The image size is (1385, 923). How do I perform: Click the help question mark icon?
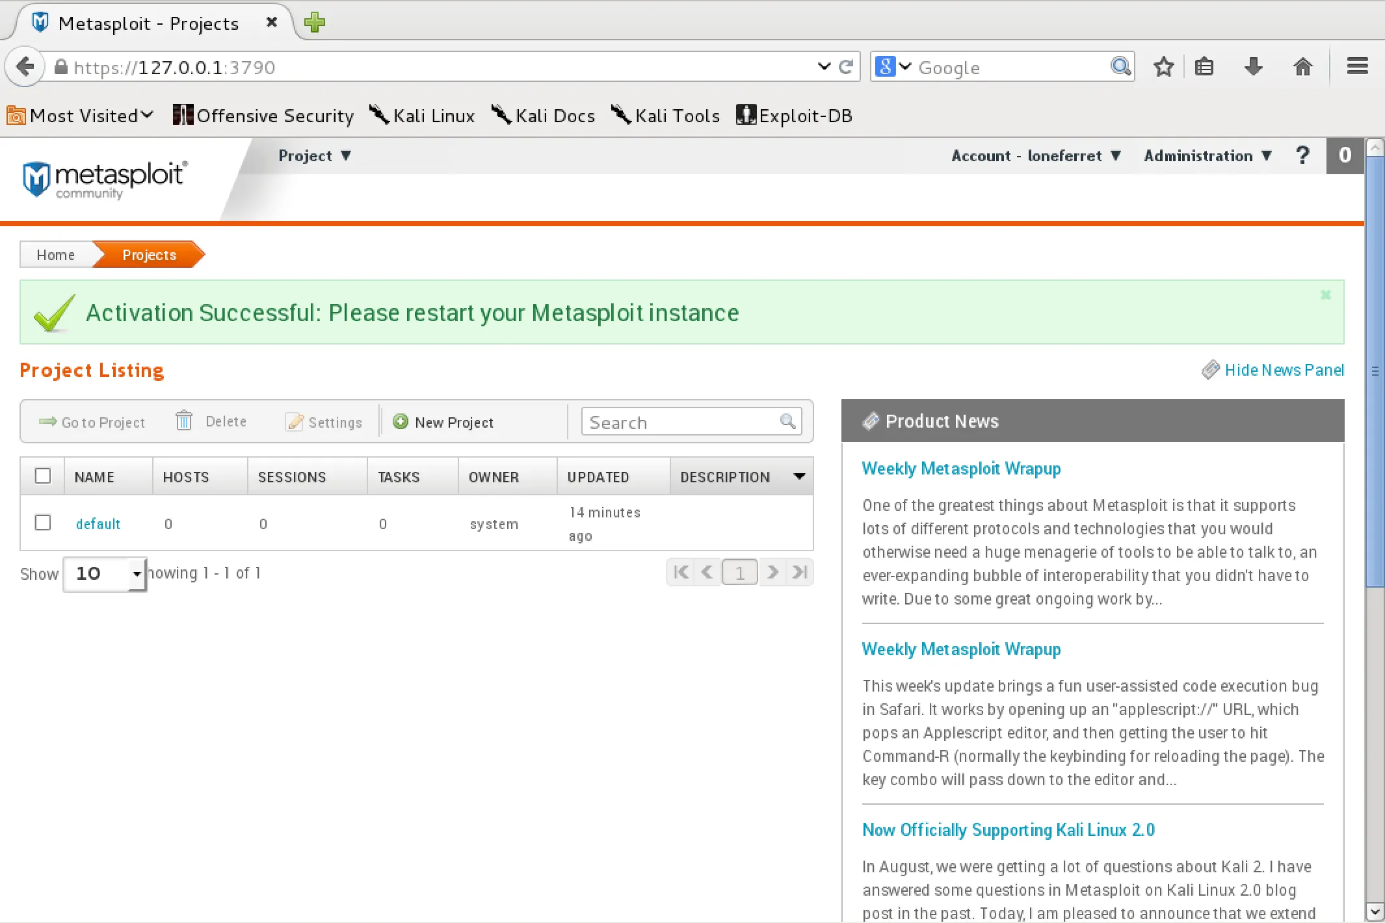1302,155
